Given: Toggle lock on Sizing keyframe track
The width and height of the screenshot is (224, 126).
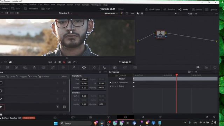Looking at the screenshot, I should click(x=113, y=86).
